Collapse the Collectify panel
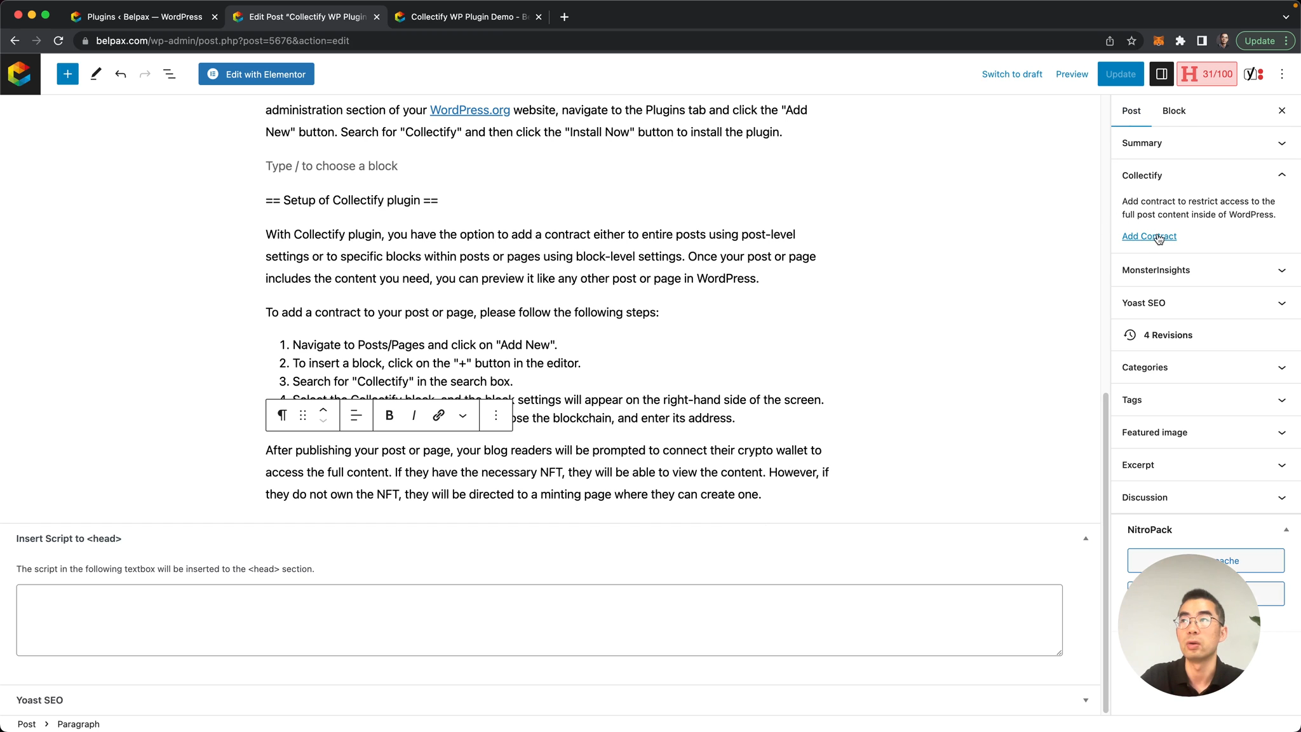The height and width of the screenshot is (732, 1301). click(x=1206, y=175)
